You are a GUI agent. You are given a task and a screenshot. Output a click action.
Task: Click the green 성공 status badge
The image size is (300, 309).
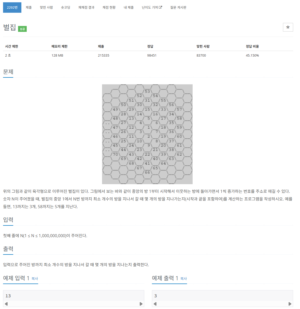(22, 29)
